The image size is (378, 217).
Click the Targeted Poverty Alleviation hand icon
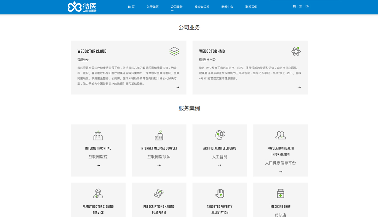click(x=220, y=194)
